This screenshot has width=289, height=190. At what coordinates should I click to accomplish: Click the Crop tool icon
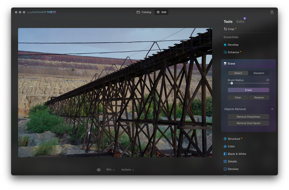coord(225,29)
